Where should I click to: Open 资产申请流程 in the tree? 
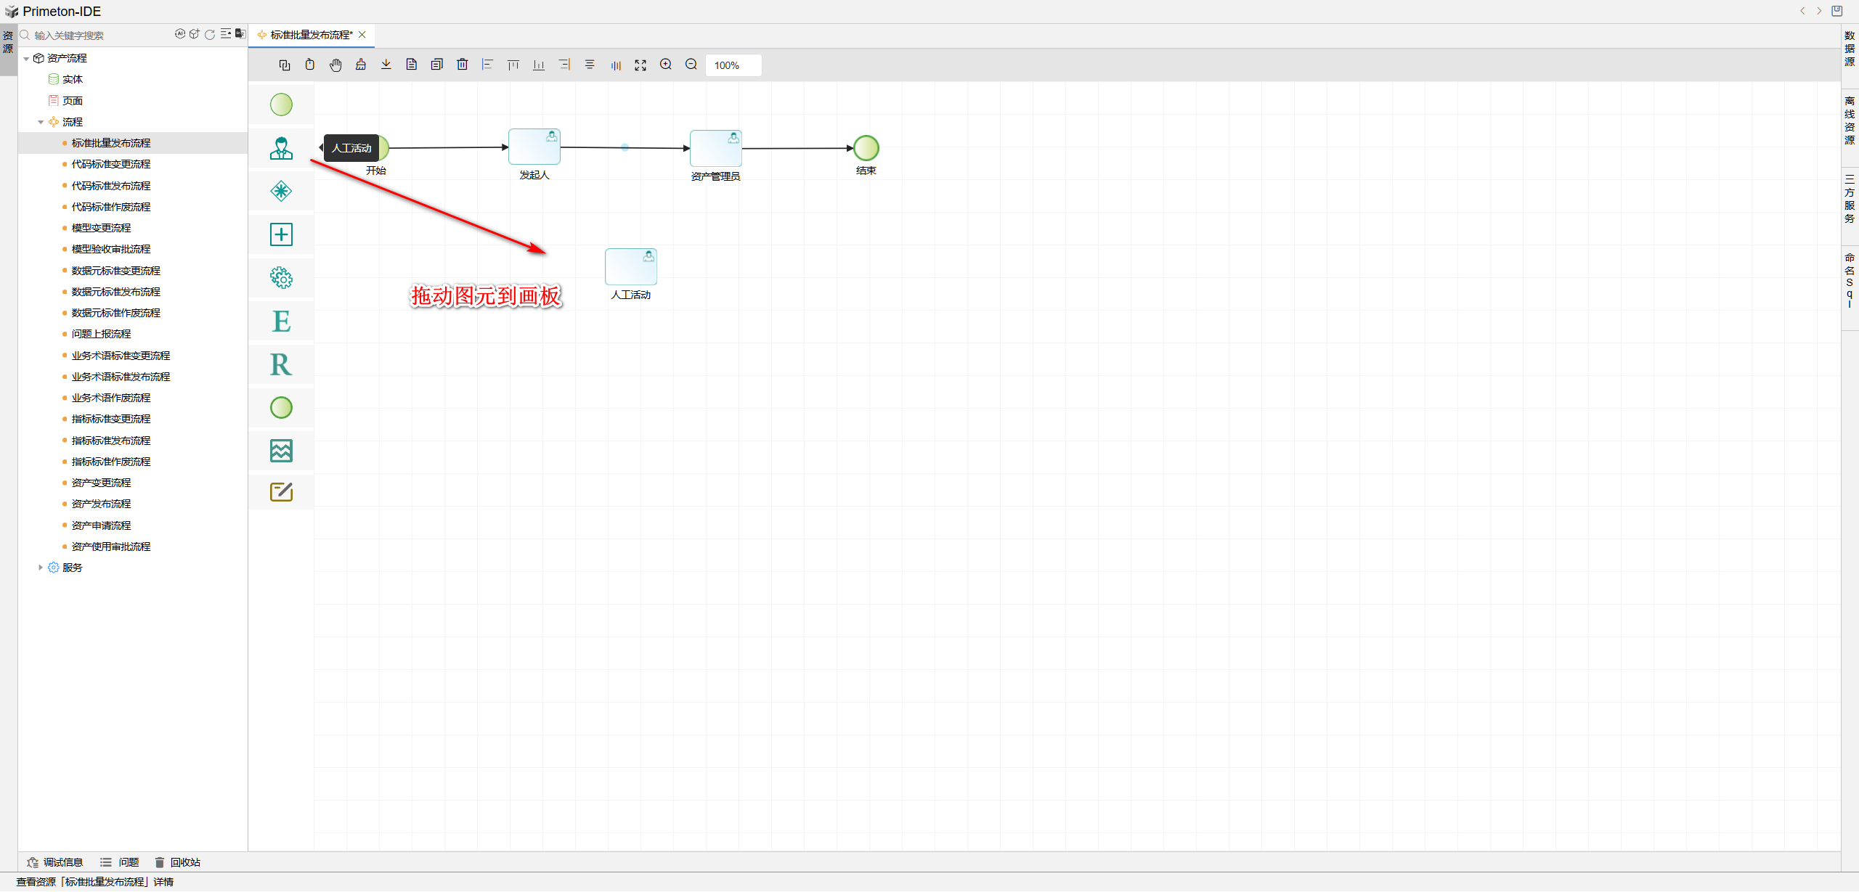point(101,525)
